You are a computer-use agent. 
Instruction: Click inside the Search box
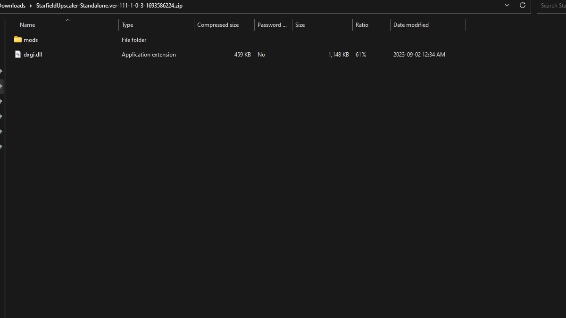pyautogui.click(x=554, y=6)
